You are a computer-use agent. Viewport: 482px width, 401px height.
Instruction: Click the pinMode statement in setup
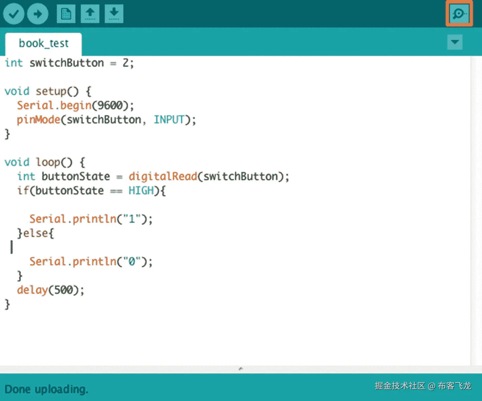105,119
